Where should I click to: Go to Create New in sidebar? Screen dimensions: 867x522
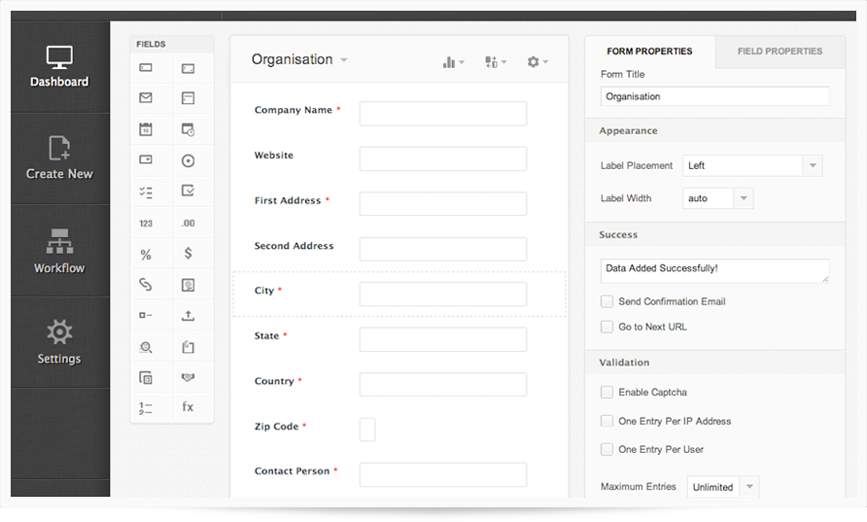(x=59, y=158)
